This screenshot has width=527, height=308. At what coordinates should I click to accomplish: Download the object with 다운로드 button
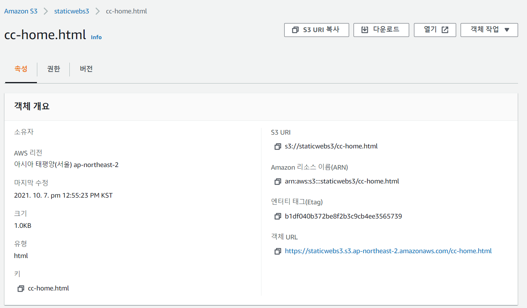point(381,30)
